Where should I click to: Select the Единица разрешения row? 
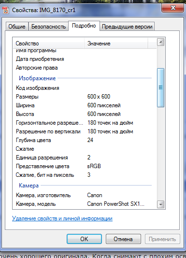click(85, 158)
